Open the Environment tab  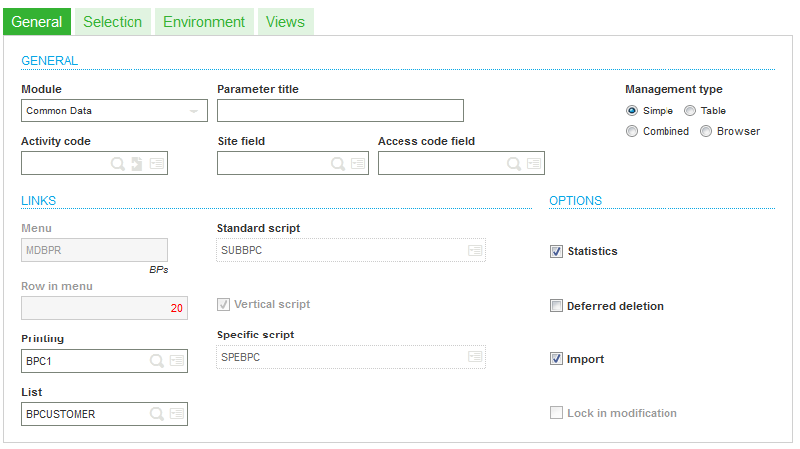click(x=204, y=22)
